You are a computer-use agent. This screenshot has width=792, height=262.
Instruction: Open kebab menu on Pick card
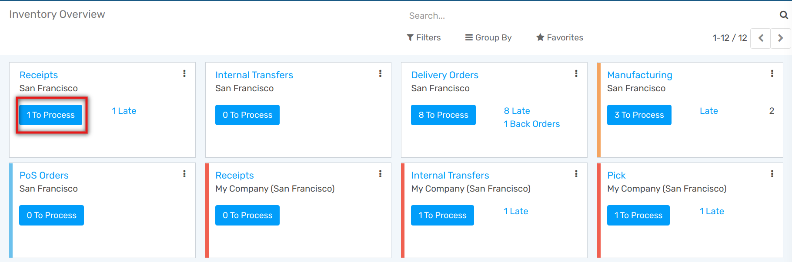click(772, 174)
